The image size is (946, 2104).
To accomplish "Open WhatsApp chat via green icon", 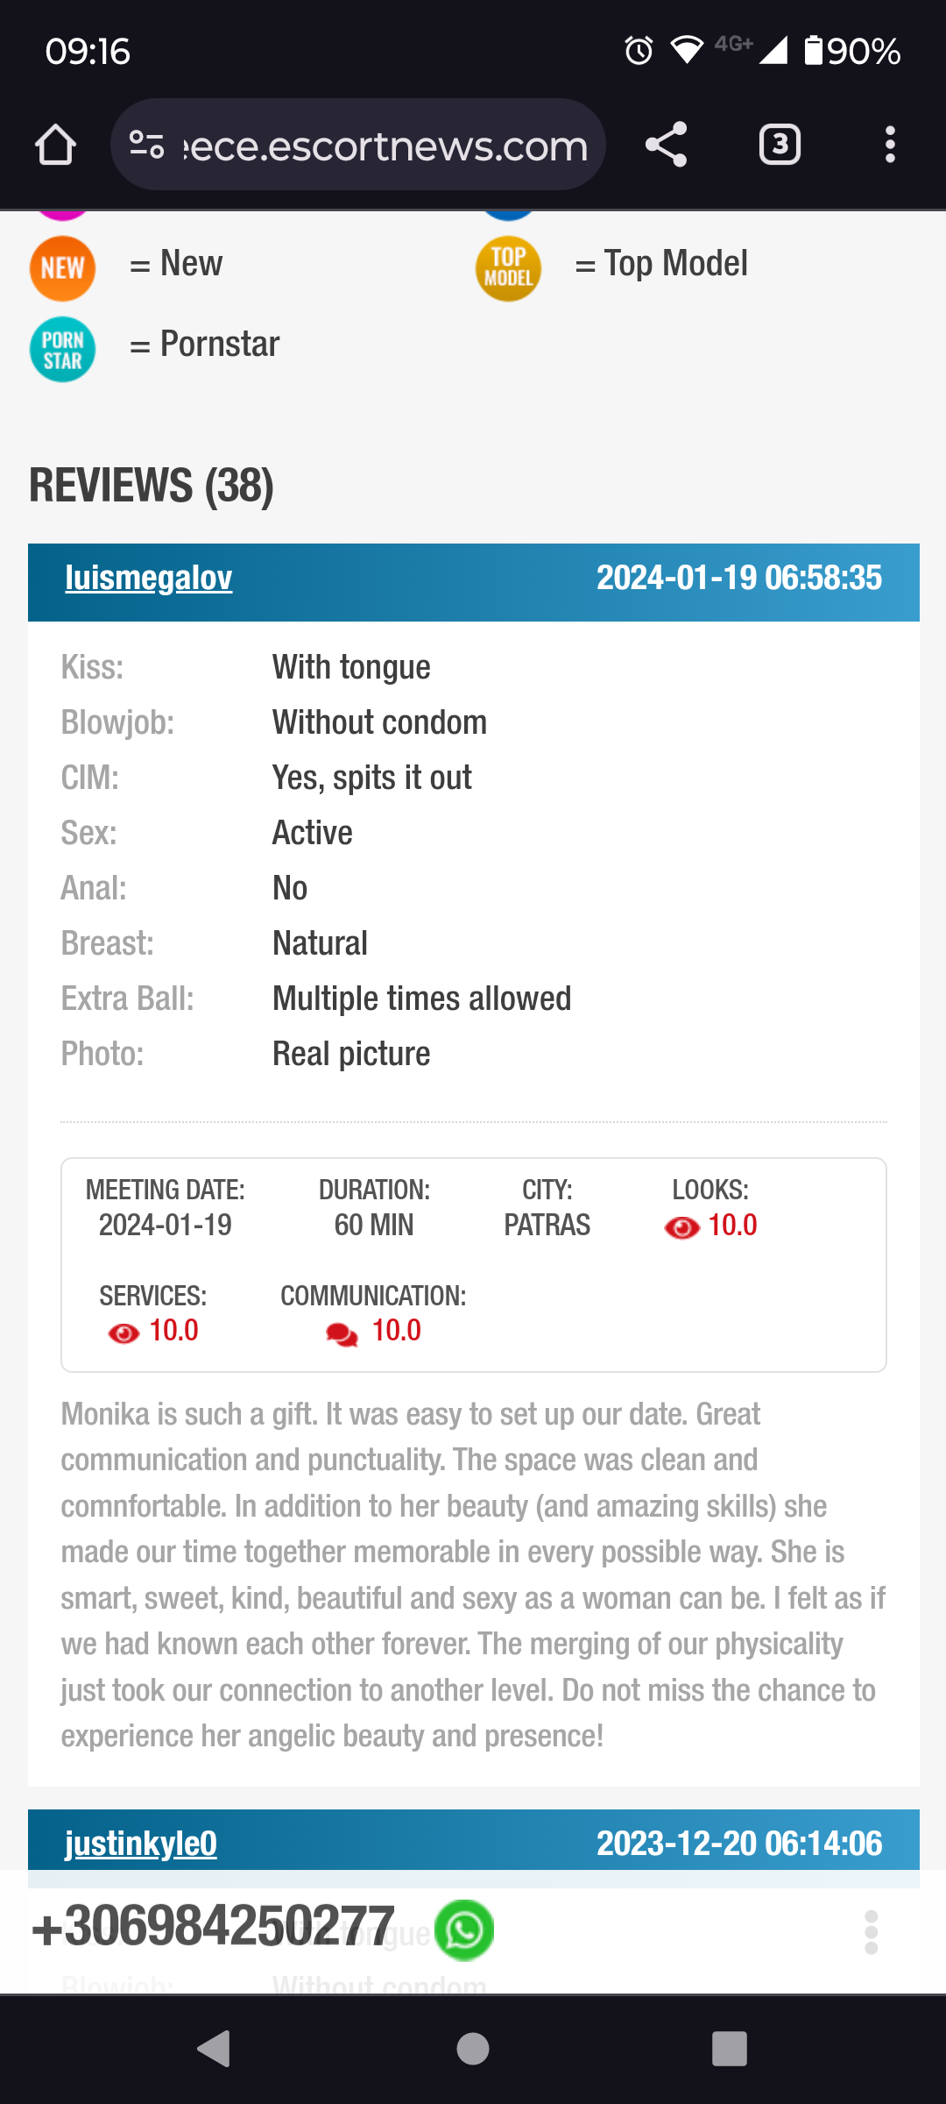I will click(464, 1930).
